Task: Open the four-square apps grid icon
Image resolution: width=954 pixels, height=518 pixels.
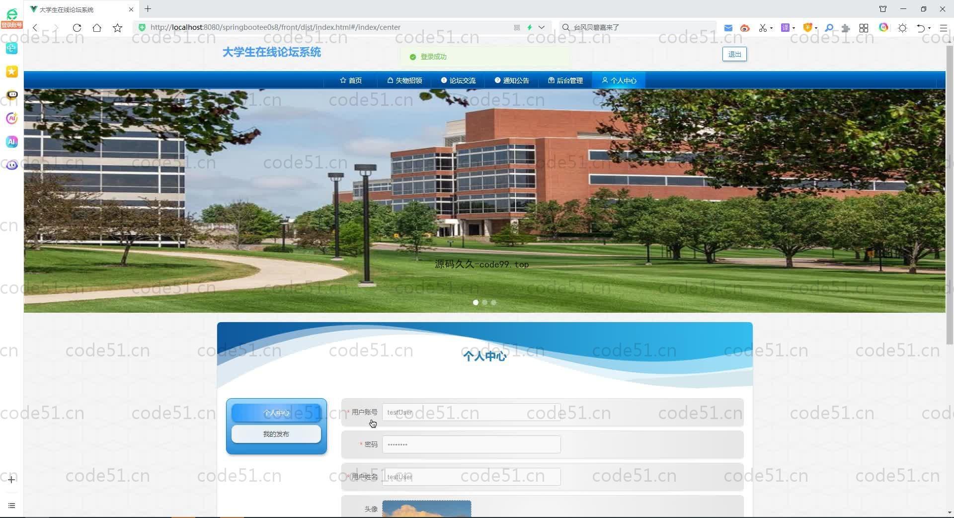Action: click(864, 28)
